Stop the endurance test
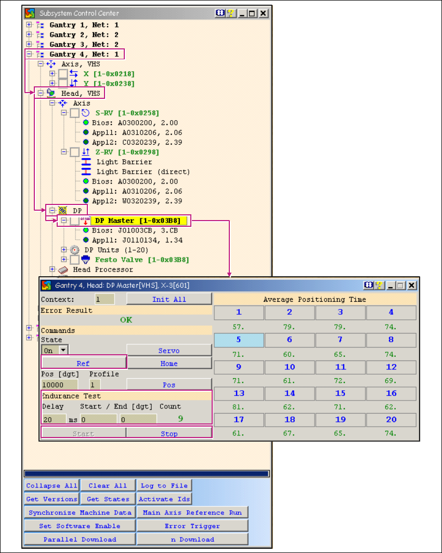This screenshot has width=442, height=553. click(x=168, y=433)
